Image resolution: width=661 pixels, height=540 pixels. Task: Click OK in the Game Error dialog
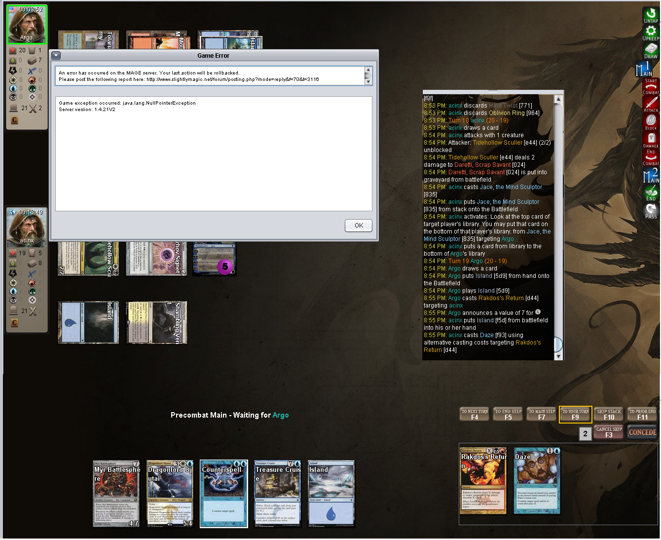pos(359,226)
